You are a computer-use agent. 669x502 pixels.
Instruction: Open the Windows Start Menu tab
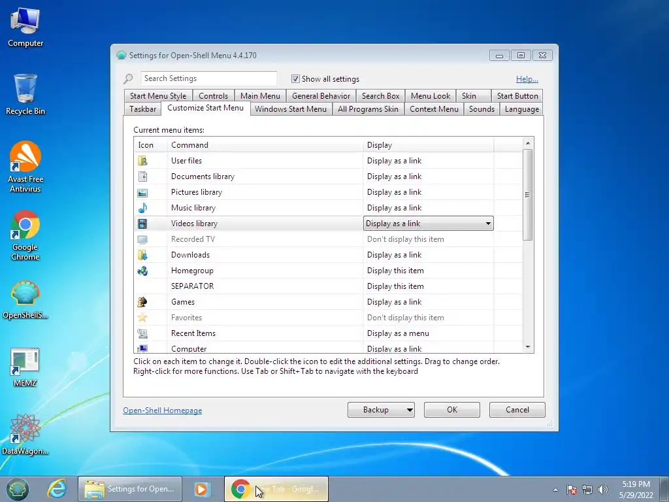tap(291, 109)
